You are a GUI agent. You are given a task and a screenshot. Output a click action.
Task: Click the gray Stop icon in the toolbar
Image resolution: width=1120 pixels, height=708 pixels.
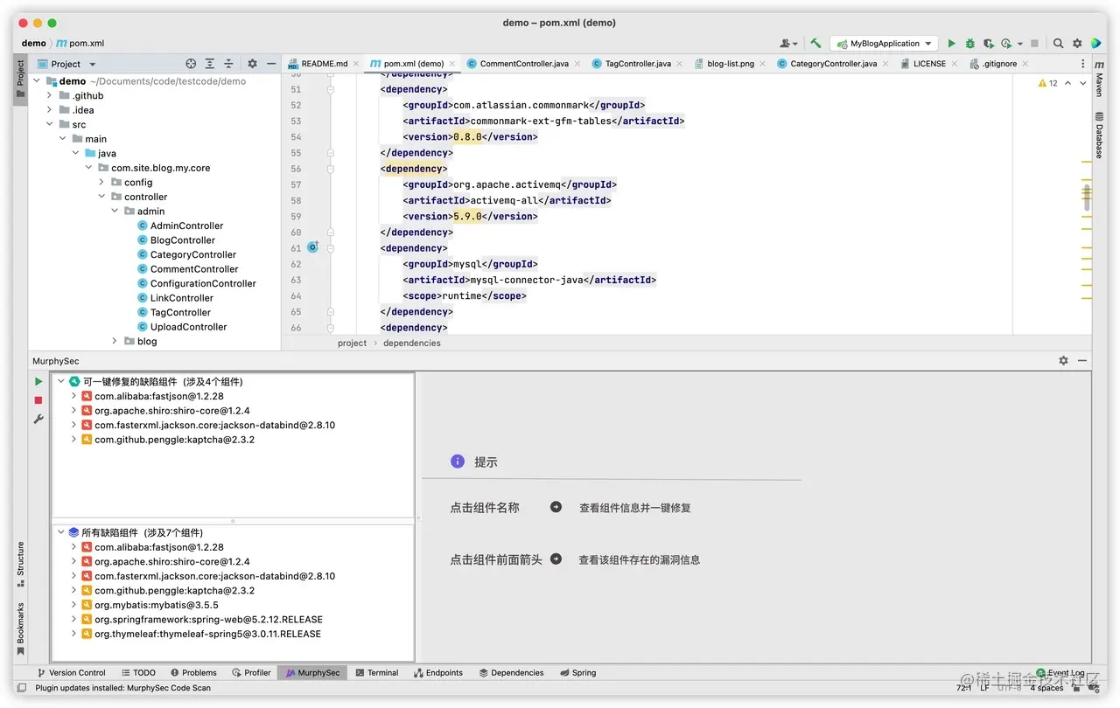[x=1034, y=43]
